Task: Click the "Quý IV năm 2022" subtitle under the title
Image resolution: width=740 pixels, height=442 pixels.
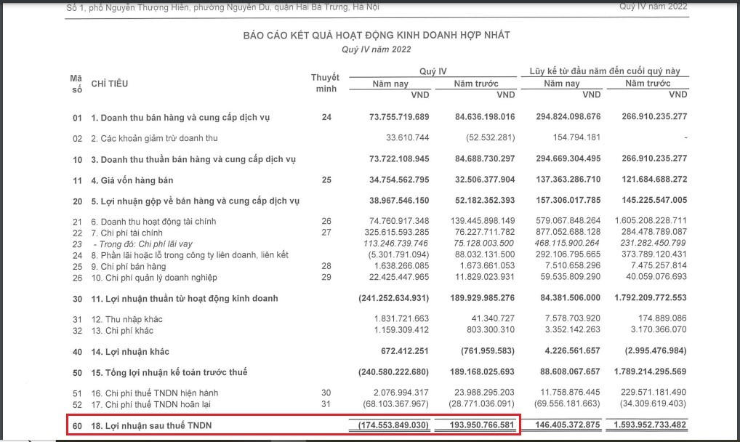Action: point(377,49)
